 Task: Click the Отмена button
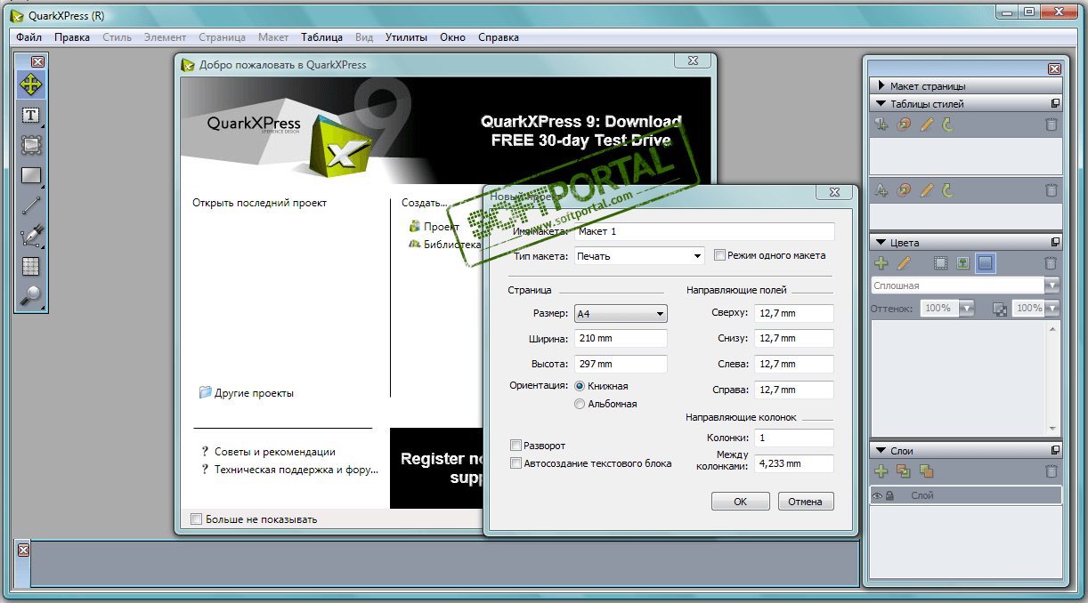(806, 502)
